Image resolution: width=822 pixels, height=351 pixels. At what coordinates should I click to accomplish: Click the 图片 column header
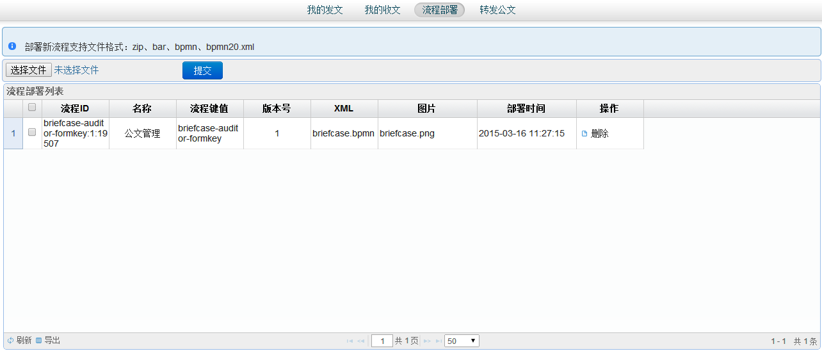click(427, 108)
